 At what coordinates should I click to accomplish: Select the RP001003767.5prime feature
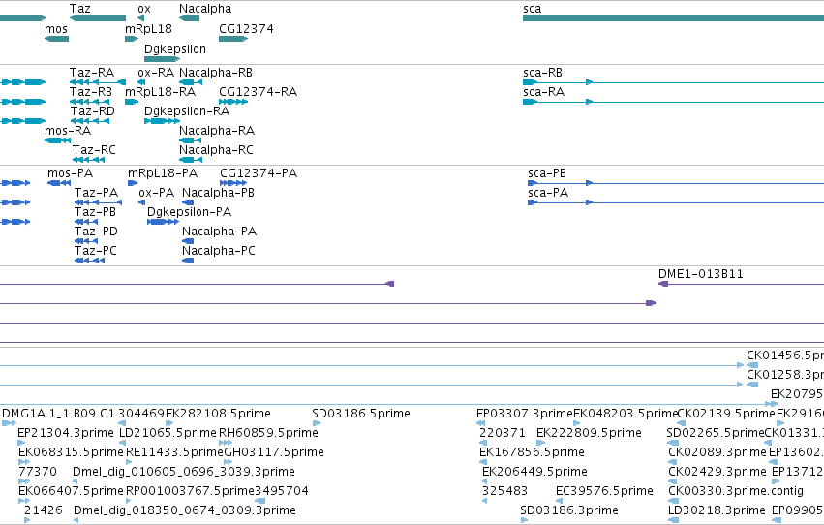pyautogui.click(x=130, y=502)
